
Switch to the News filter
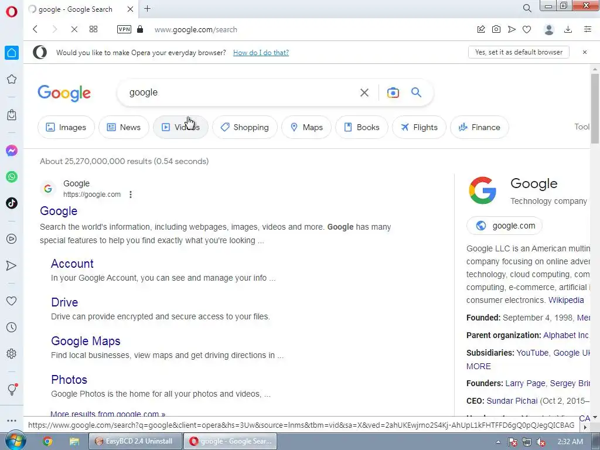click(124, 127)
